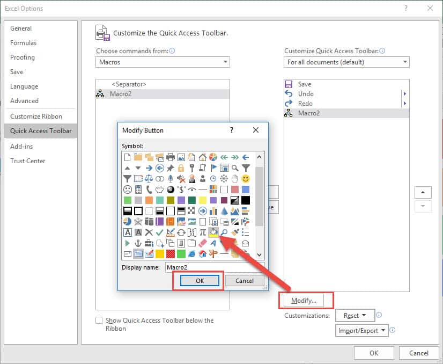Cancel the Modify Button dialog

(245, 281)
